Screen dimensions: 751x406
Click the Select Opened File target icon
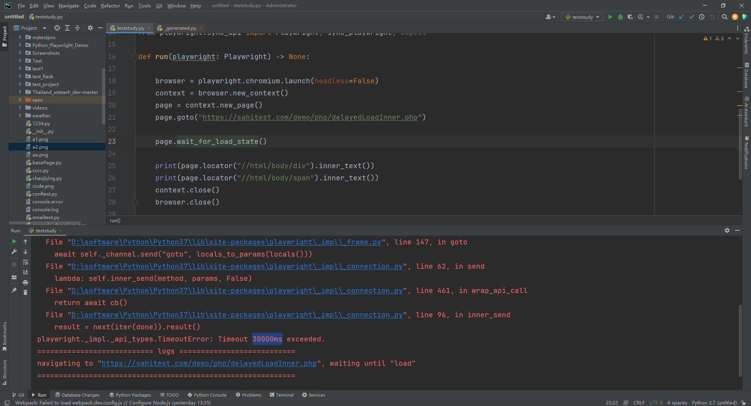pyautogui.click(x=57, y=28)
